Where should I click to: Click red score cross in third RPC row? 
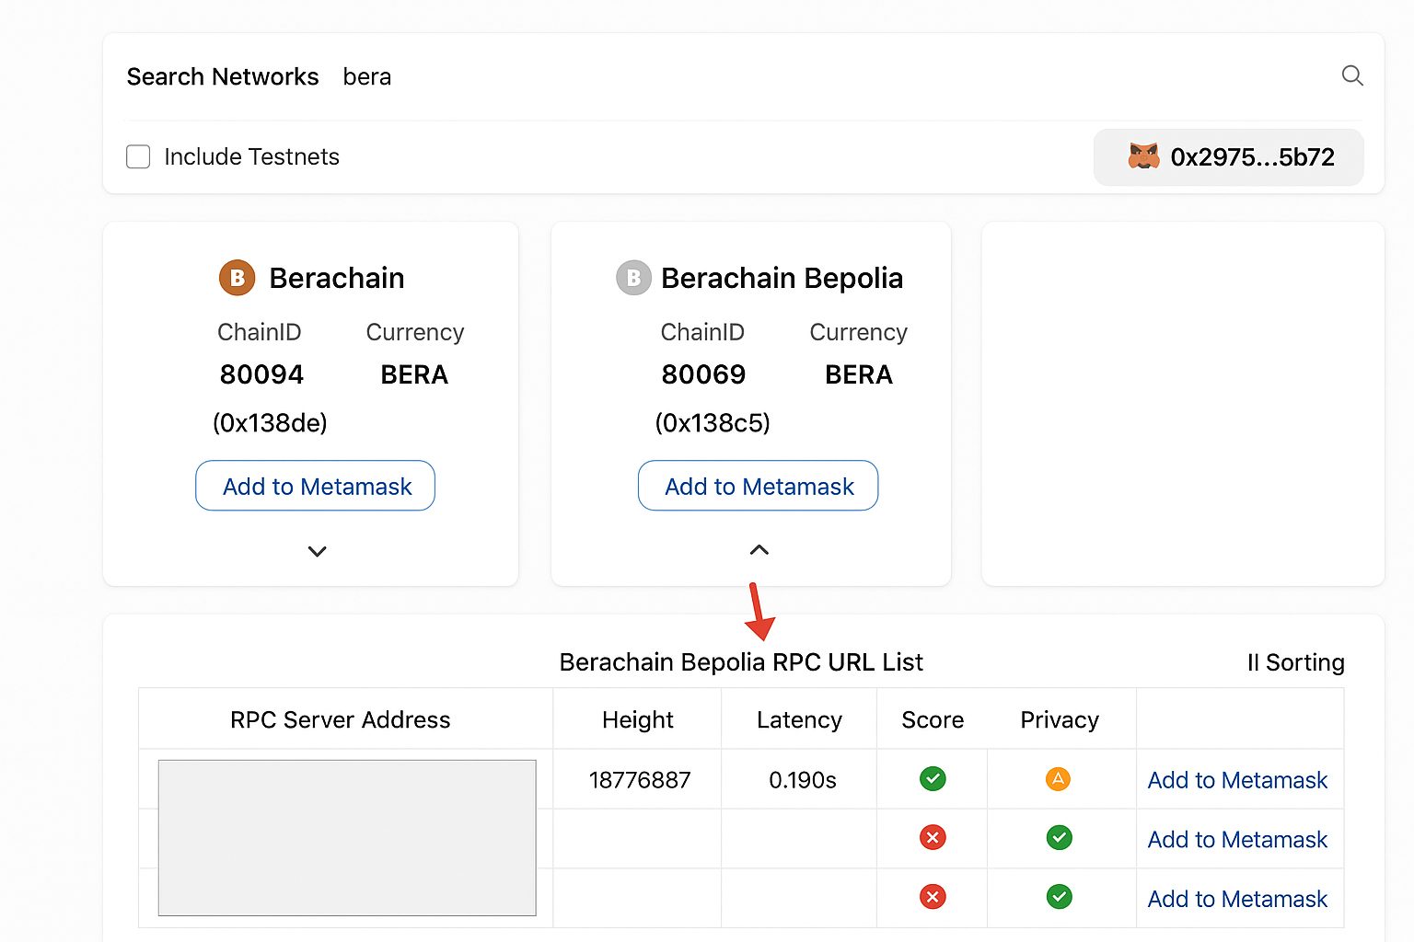[x=933, y=897]
